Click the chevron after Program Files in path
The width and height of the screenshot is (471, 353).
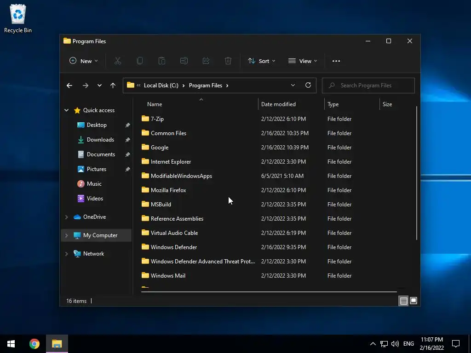click(x=227, y=85)
